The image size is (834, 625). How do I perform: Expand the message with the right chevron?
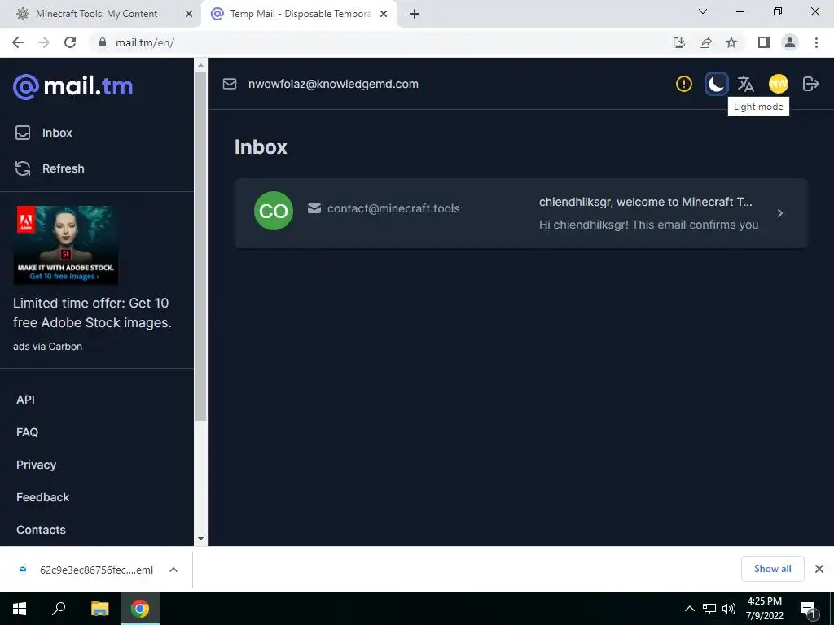[779, 213]
